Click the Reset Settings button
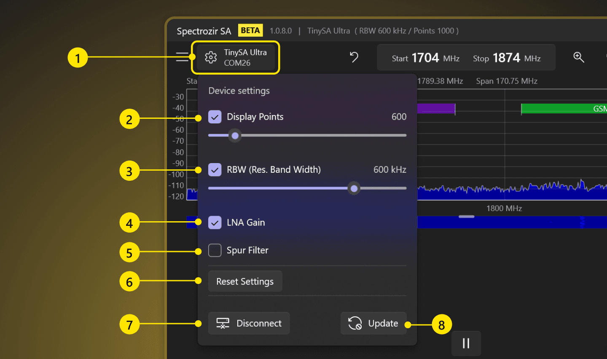The height and width of the screenshot is (359, 607). coord(245,281)
